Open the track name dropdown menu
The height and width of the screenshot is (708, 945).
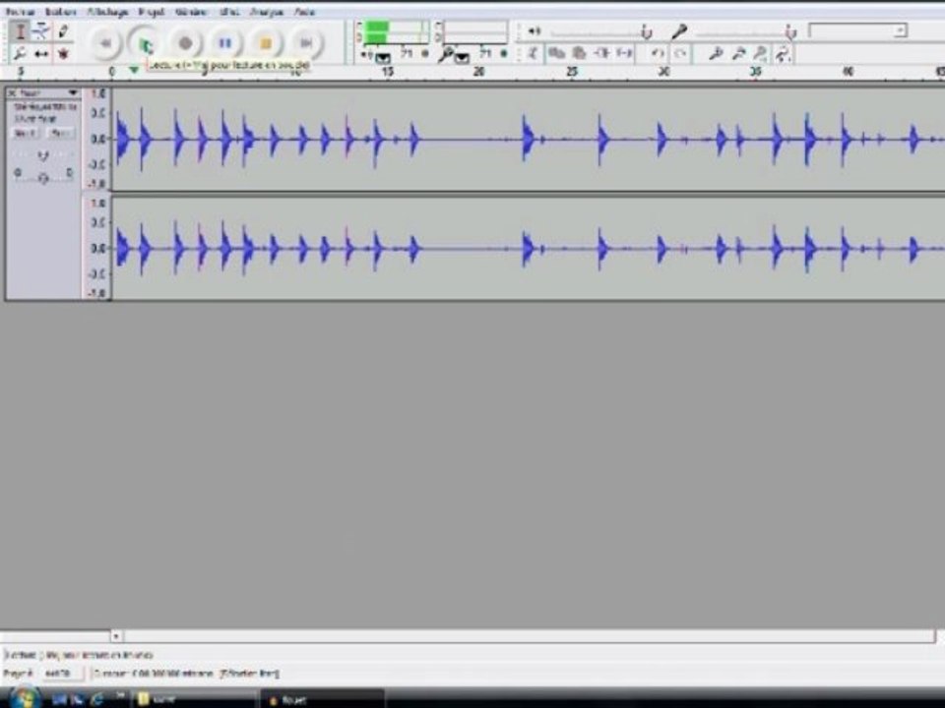[x=72, y=92]
